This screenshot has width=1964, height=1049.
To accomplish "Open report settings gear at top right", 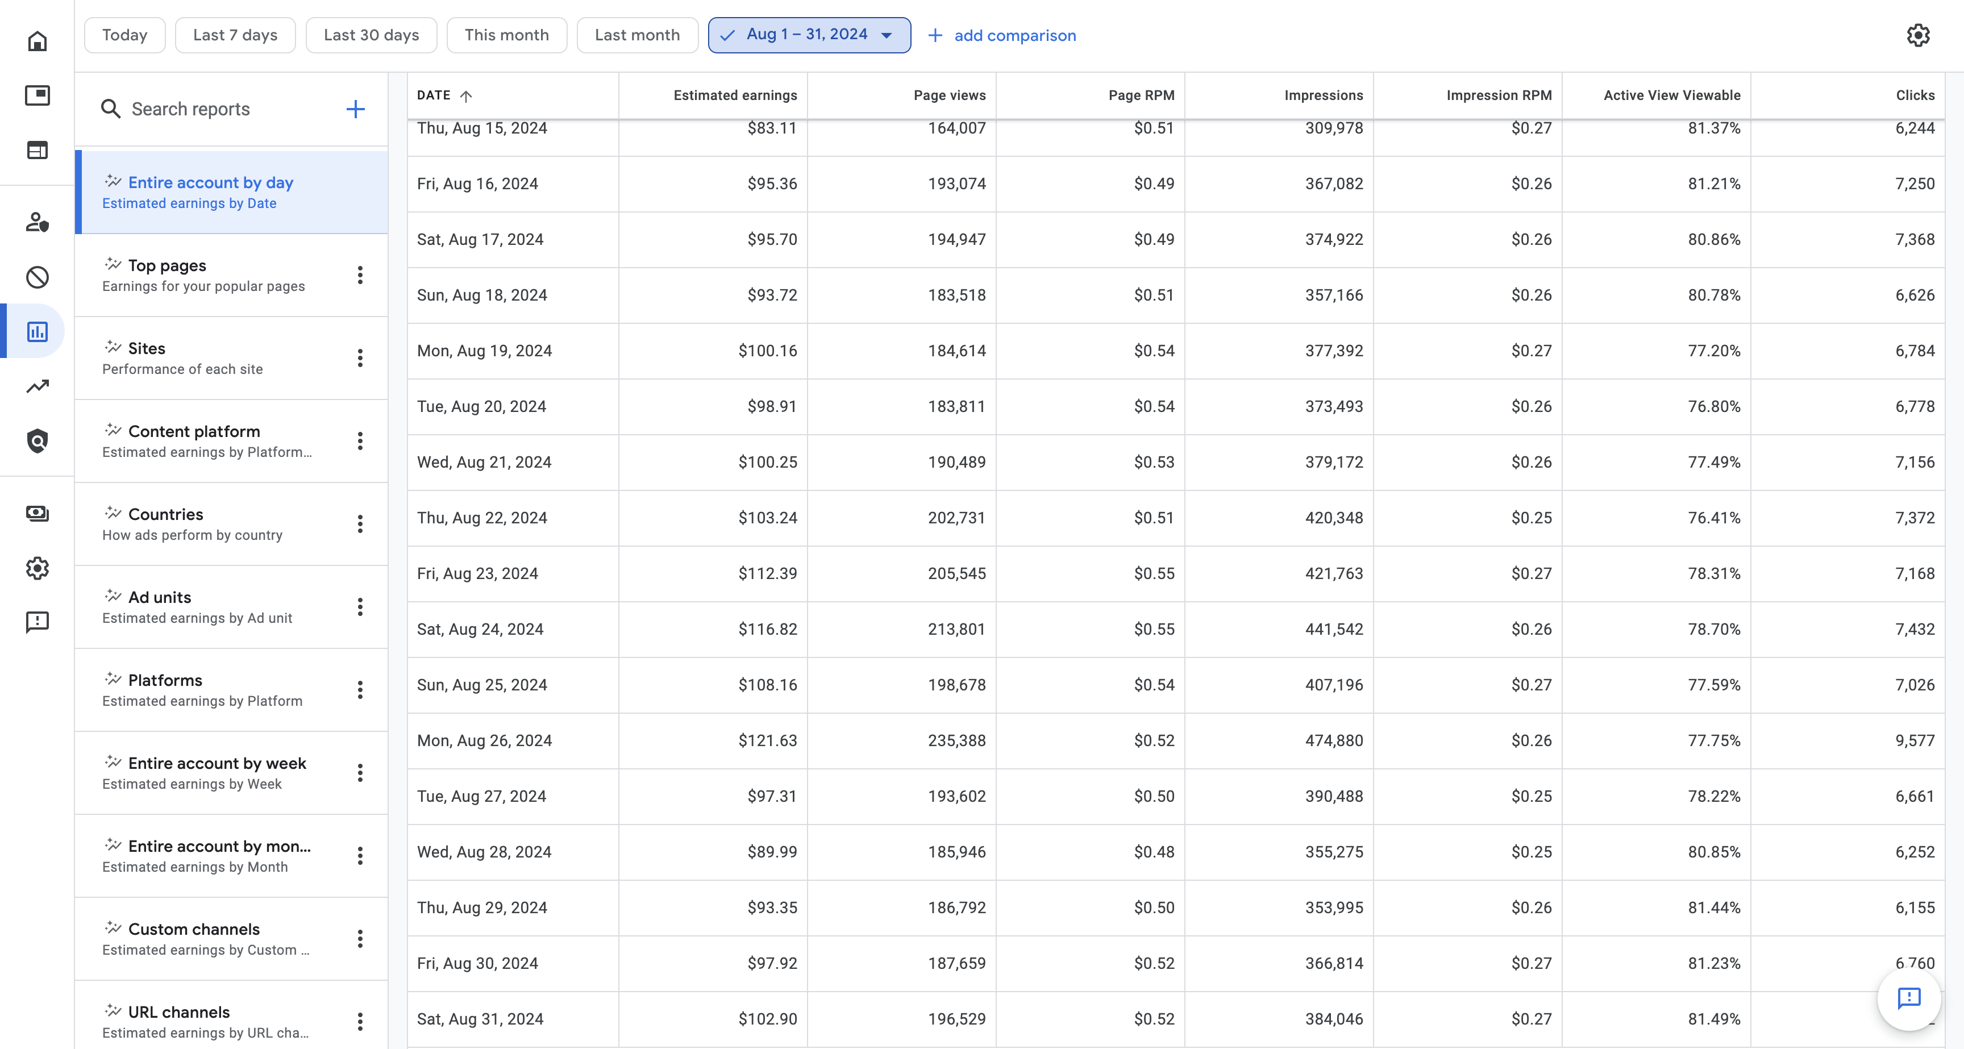I will pyautogui.click(x=1917, y=35).
